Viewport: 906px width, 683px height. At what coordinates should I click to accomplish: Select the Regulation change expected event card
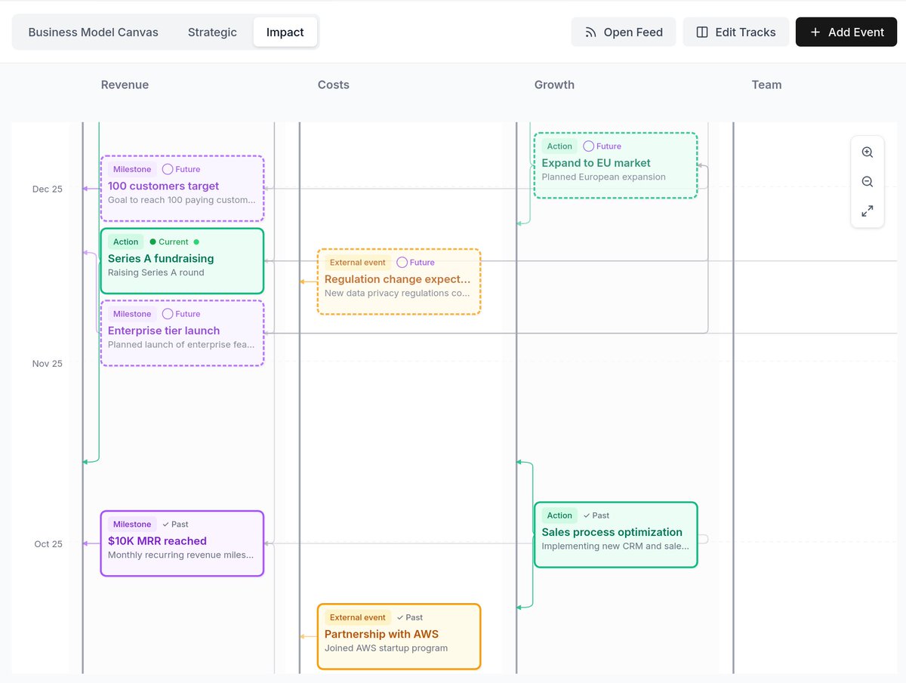(x=399, y=282)
